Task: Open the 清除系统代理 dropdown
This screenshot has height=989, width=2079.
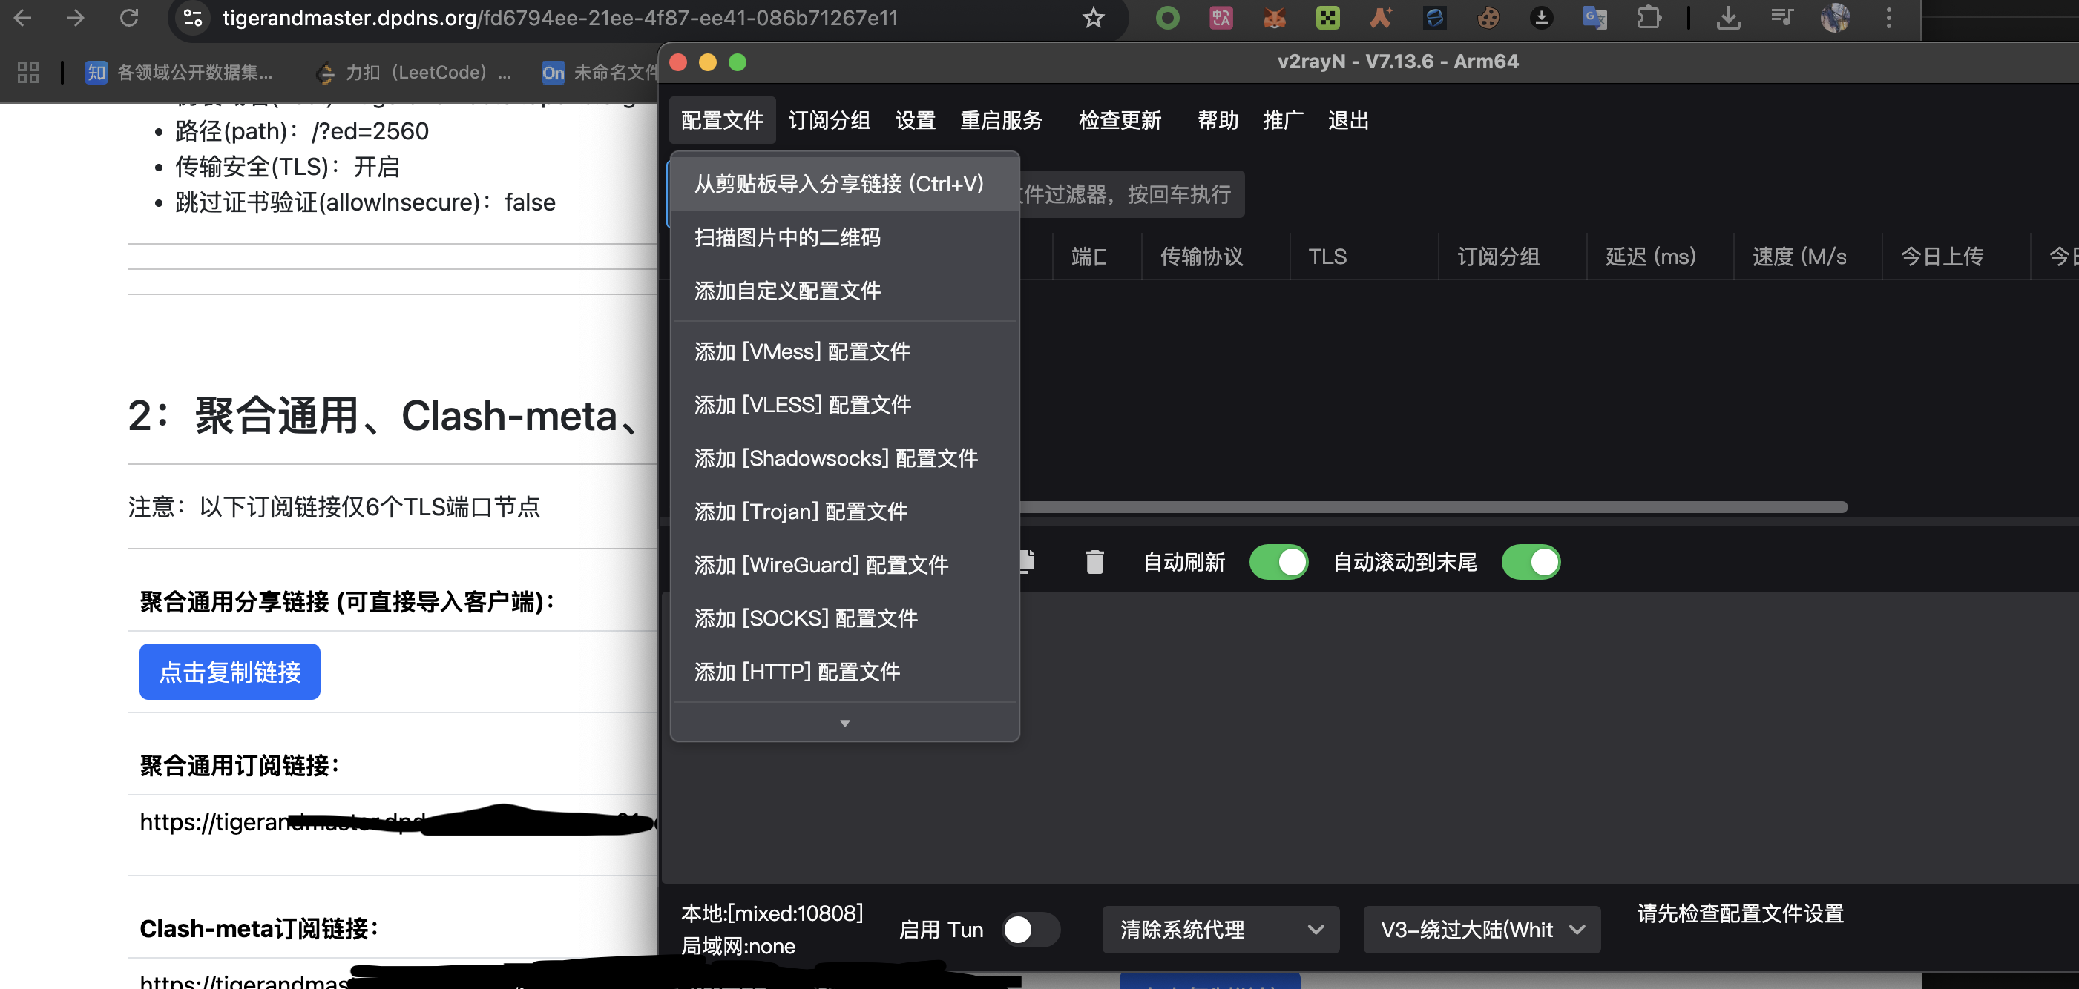Action: pyautogui.click(x=1221, y=929)
